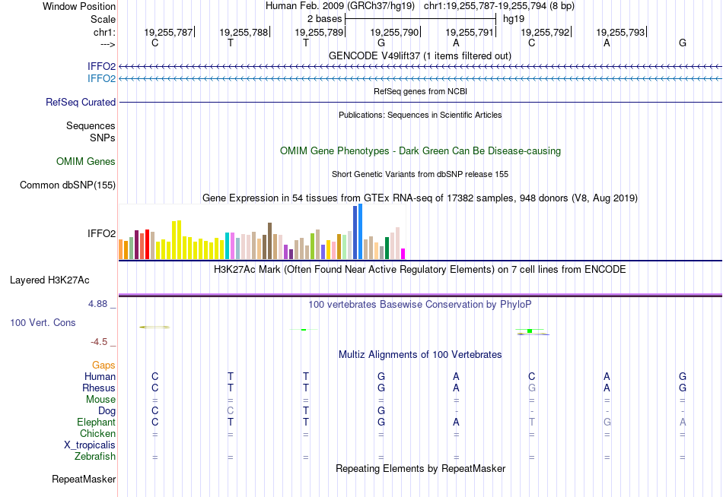723x497 pixels.
Task: Click the ---> strand direction arrow label
Action: point(108,44)
